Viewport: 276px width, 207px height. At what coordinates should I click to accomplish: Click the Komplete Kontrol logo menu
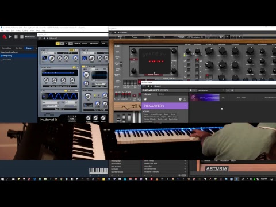(155, 90)
